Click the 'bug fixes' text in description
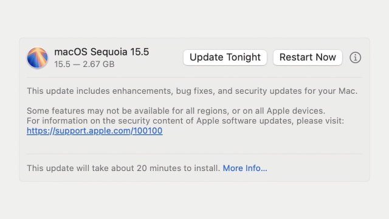The height and width of the screenshot is (219, 389). (194, 91)
